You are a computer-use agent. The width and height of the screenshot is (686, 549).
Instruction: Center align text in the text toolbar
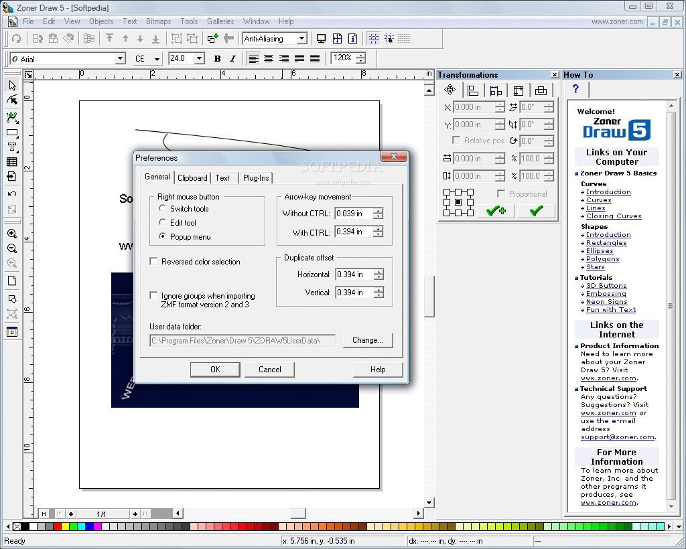point(269,58)
